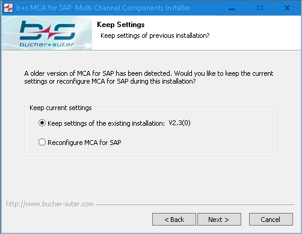Screen dimensions: 302x234
Task: Select Keep settings of the existing installation
Action: (x=42, y=123)
